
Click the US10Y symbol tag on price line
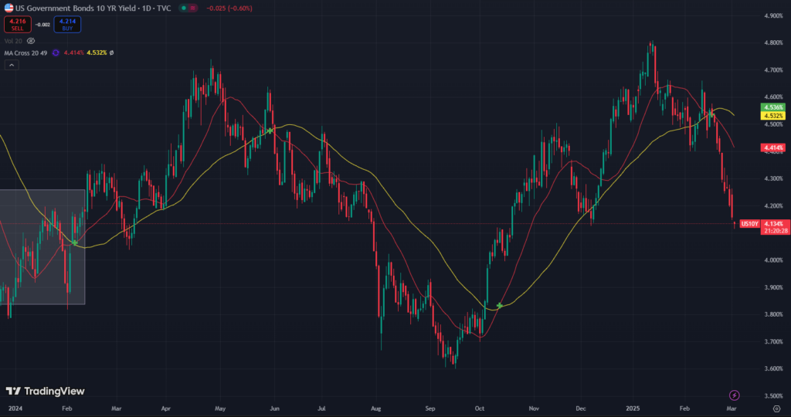point(750,224)
